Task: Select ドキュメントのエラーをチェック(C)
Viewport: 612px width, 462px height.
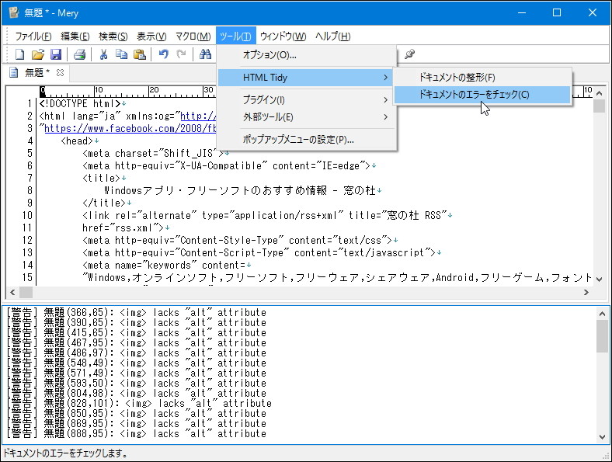Action: click(483, 95)
